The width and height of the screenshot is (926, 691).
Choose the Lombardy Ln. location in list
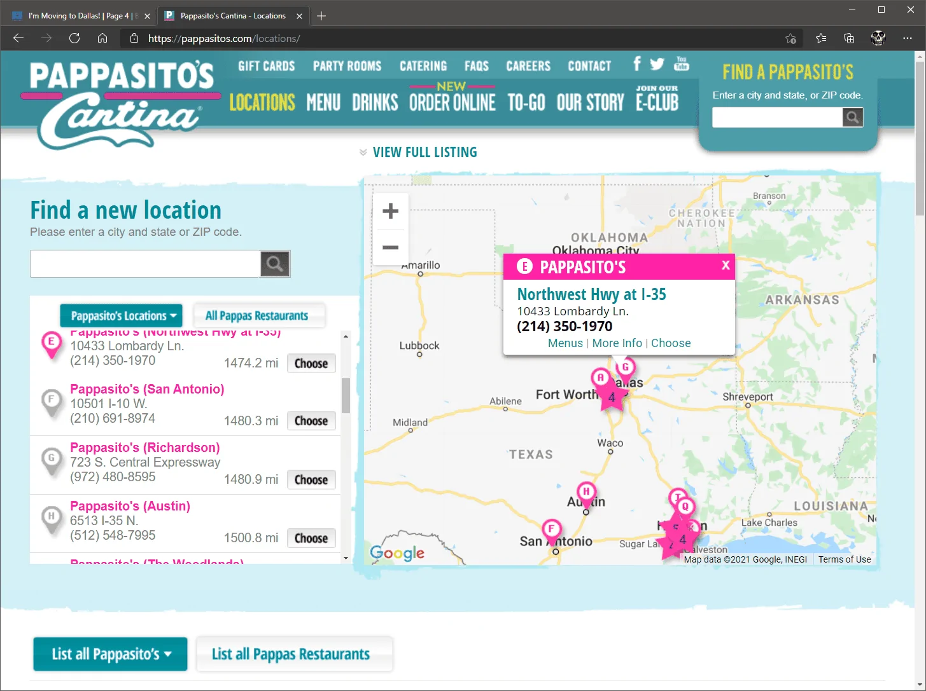coord(311,364)
